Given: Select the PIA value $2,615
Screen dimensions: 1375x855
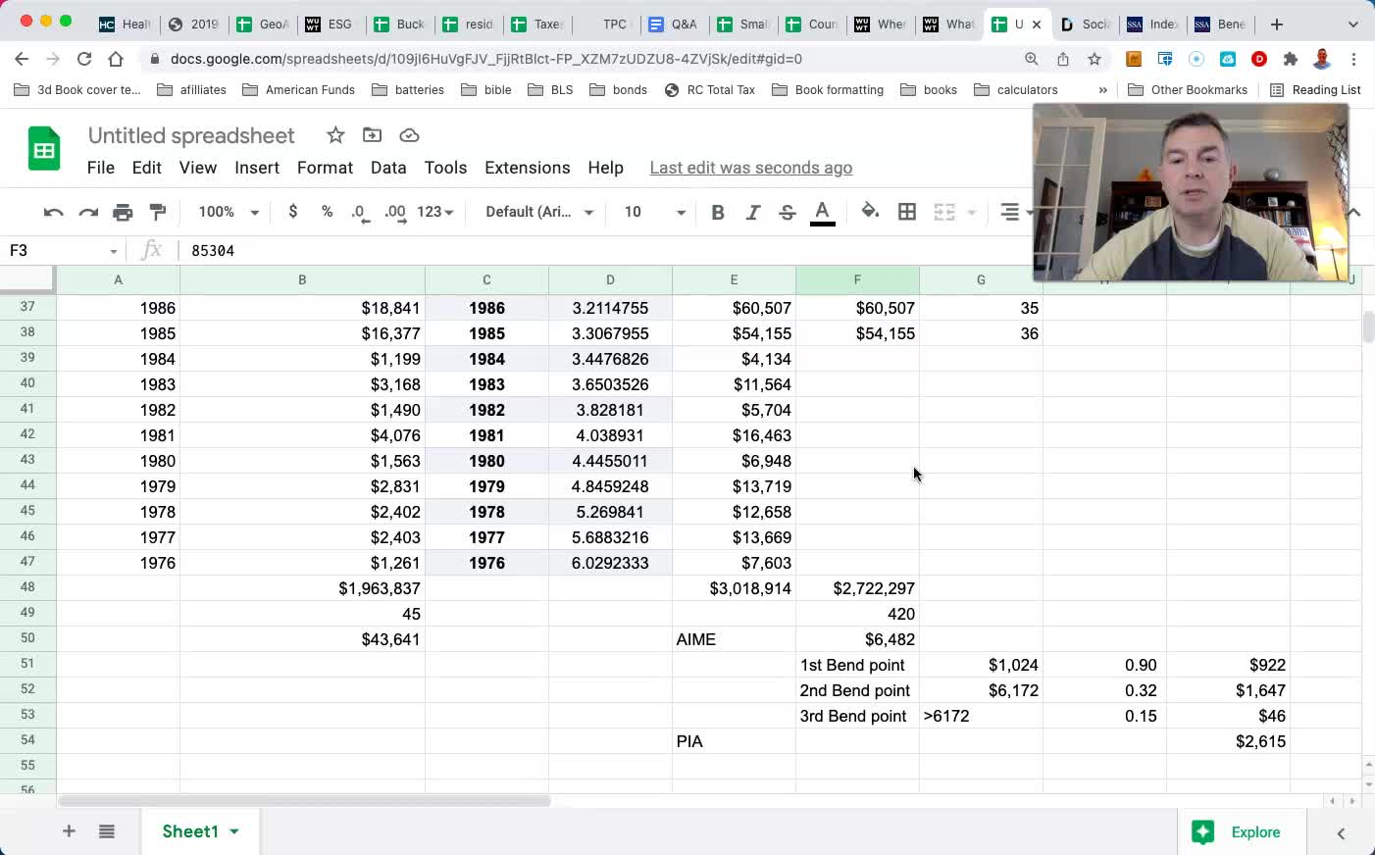Looking at the screenshot, I should coord(1228,741).
